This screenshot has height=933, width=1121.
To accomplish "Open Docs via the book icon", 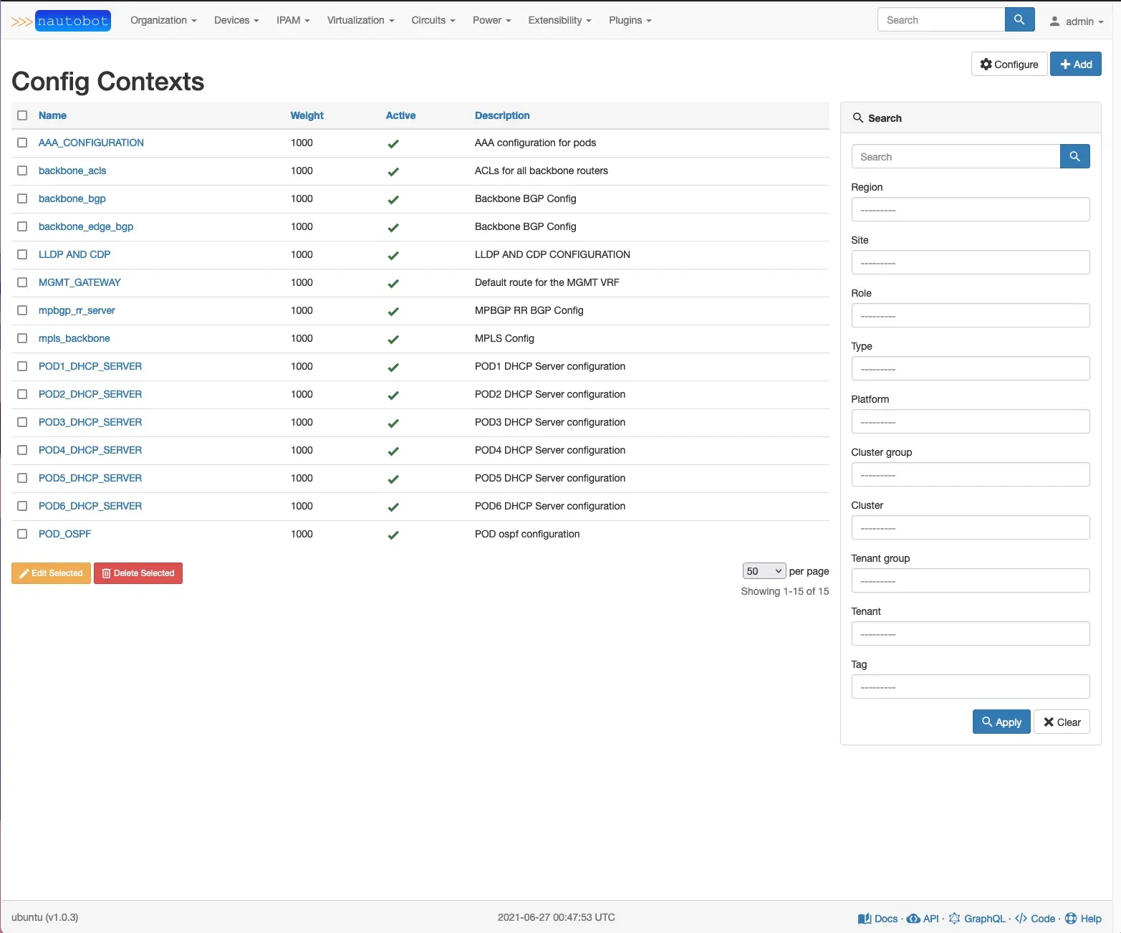I will pyautogui.click(x=865, y=919).
